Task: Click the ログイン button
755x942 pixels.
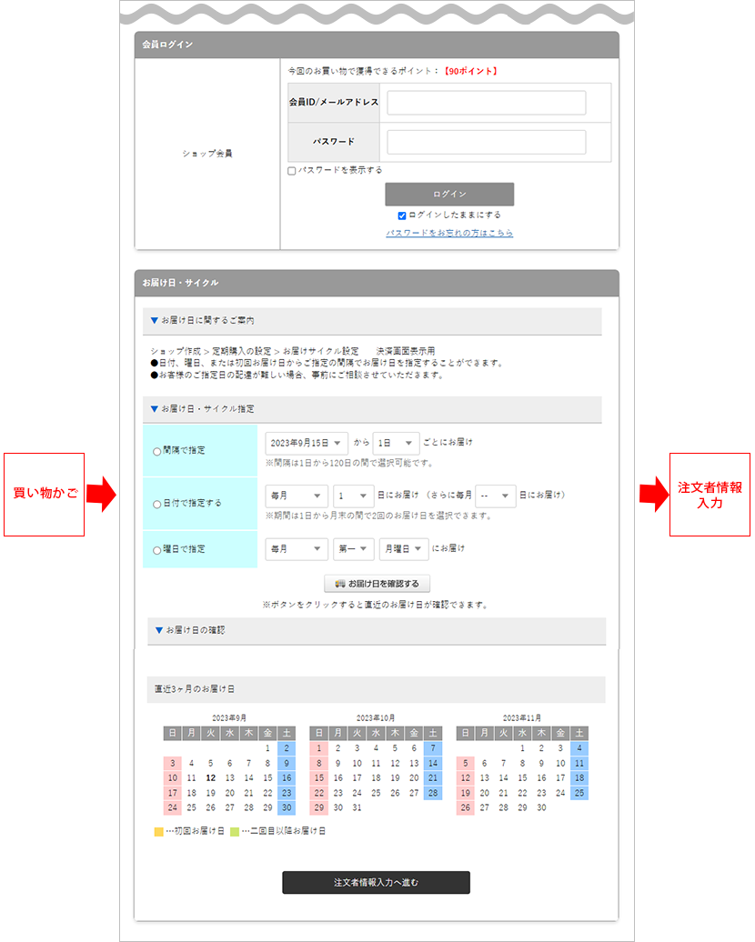Action: [x=450, y=194]
